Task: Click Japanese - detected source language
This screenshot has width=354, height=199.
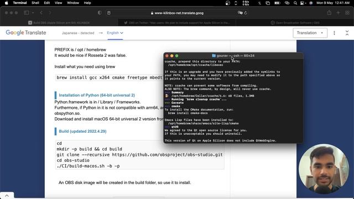Action: point(78,33)
